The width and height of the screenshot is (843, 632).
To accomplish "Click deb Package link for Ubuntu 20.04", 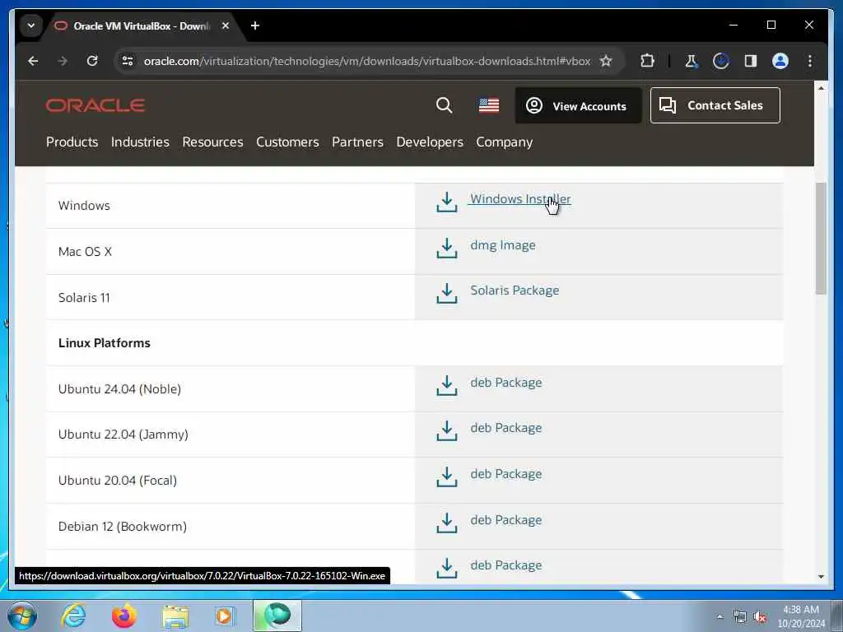I will tap(506, 474).
